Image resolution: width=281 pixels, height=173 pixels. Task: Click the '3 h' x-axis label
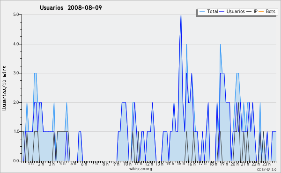[x=52, y=164]
